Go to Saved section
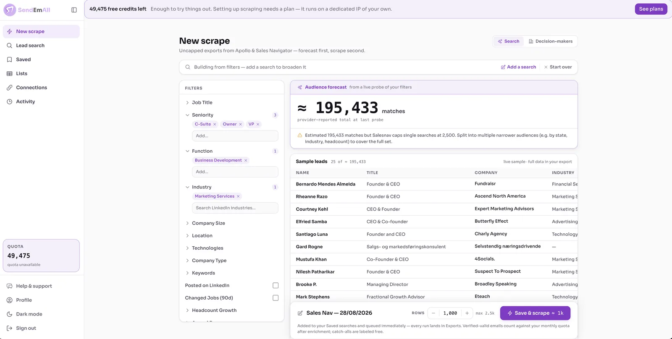 click(41, 60)
